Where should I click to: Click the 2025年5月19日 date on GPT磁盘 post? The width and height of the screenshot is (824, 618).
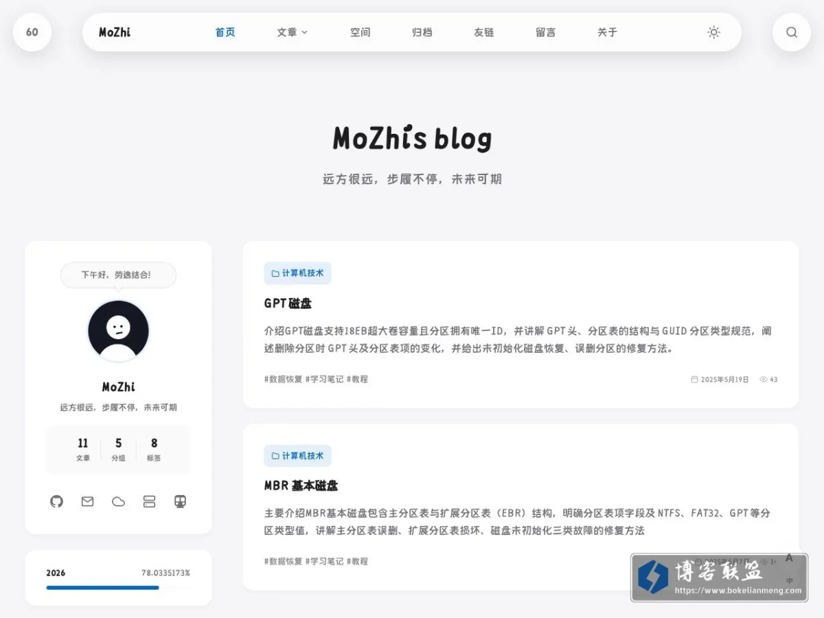point(720,379)
